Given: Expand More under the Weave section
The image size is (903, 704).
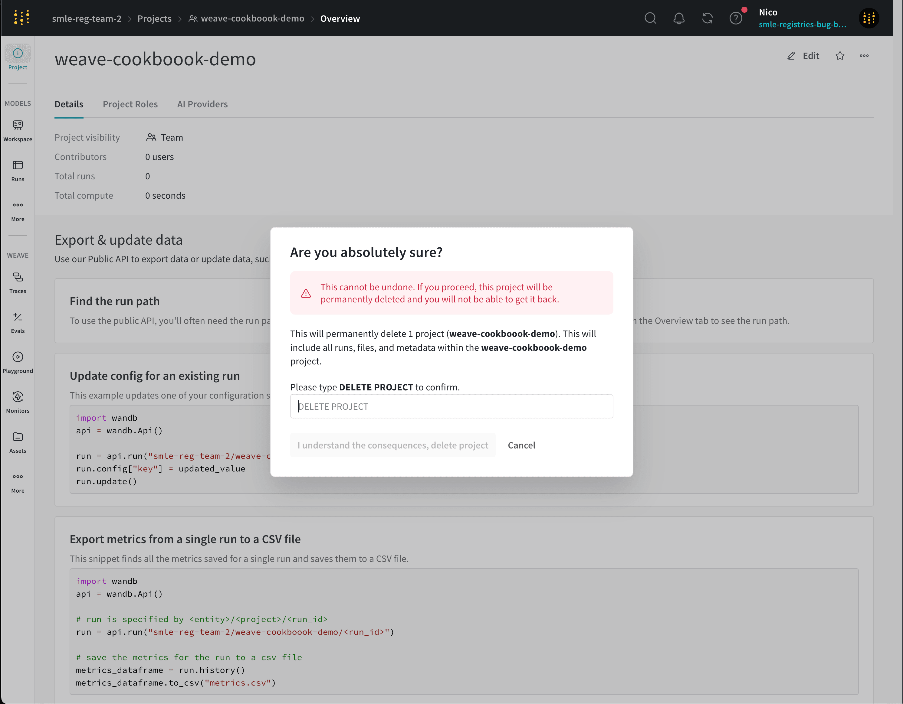Looking at the screenshot, I should 17,481.
